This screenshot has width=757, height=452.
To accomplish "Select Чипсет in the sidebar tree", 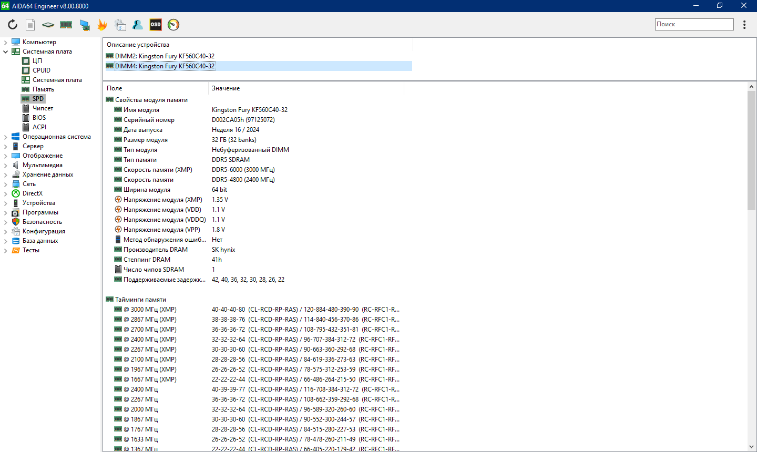I will [43, 108].
